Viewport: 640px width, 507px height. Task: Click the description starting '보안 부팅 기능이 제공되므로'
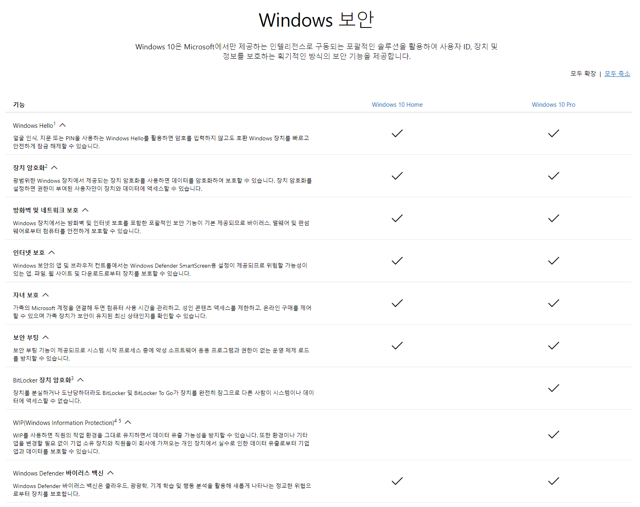(161, 355)
